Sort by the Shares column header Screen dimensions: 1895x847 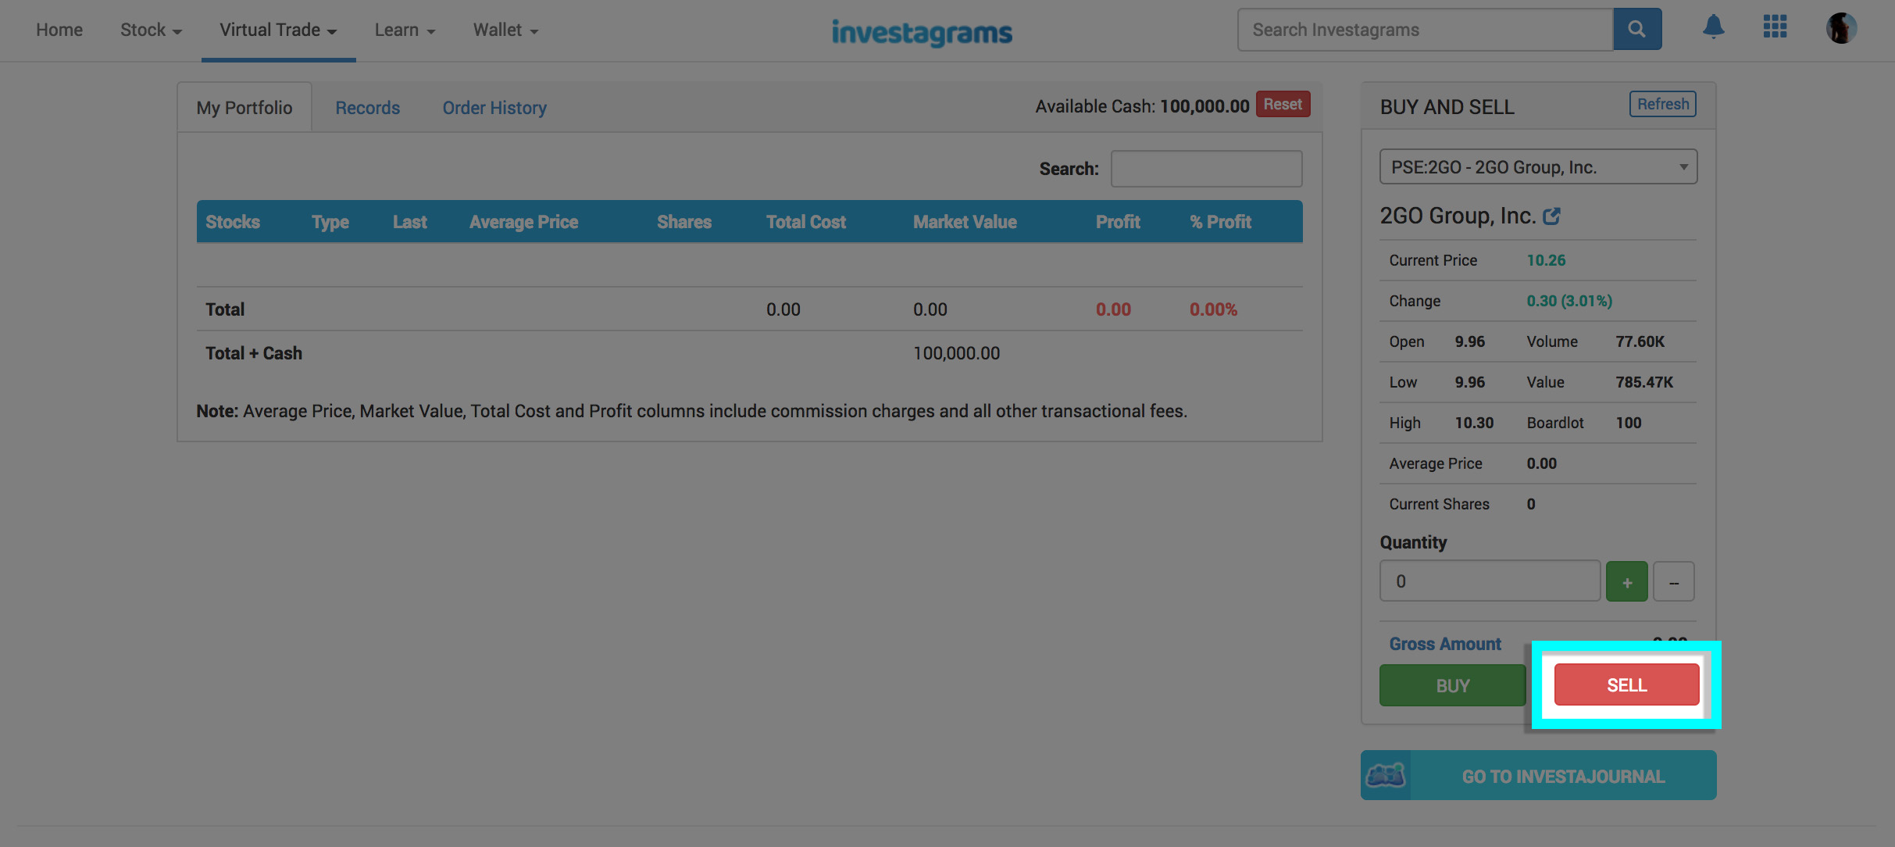tap(684, 222)
